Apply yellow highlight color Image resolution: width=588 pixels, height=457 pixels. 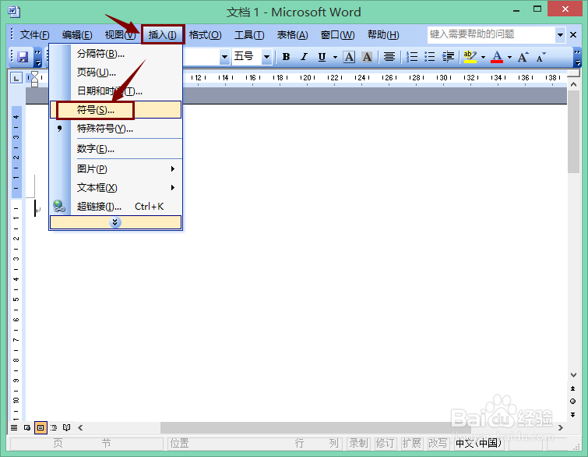[470, 57]
